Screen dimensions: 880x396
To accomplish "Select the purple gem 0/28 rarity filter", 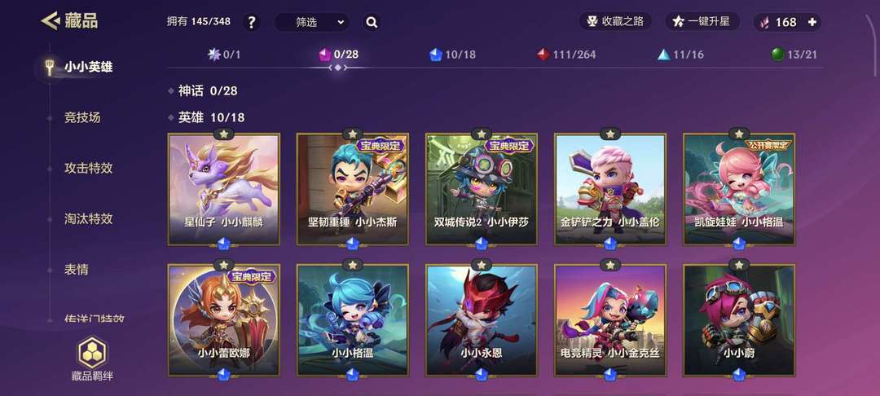I will tap(338, 55).
